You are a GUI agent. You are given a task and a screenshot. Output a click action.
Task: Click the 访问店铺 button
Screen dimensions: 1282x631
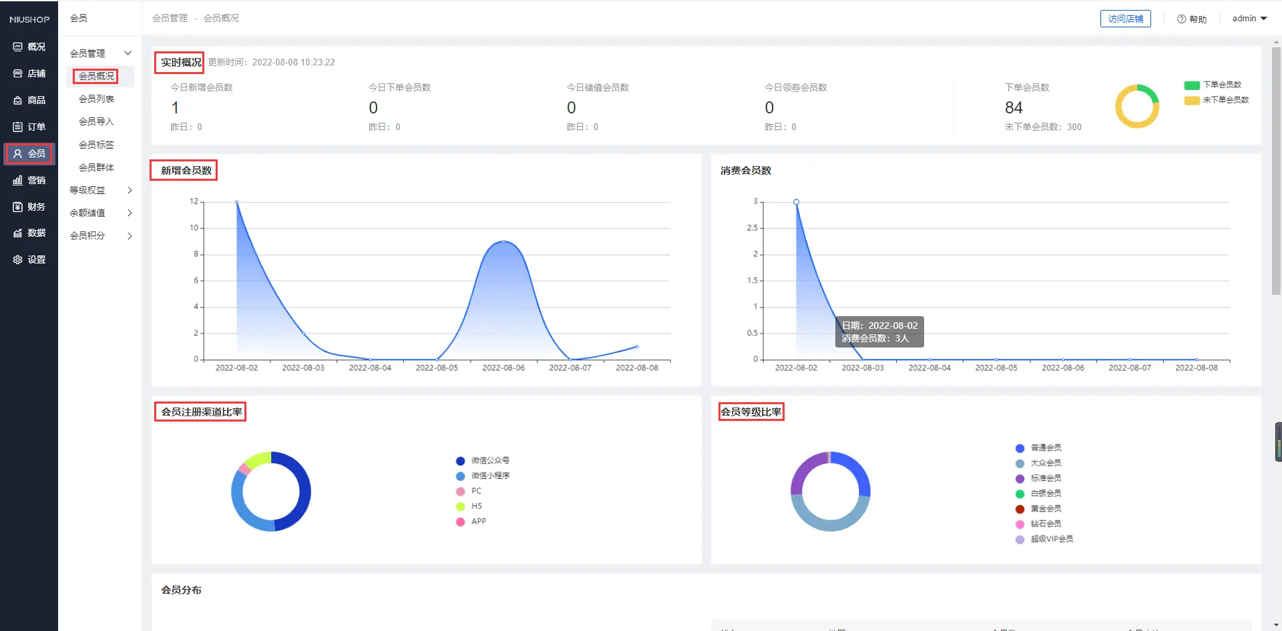1125,19
